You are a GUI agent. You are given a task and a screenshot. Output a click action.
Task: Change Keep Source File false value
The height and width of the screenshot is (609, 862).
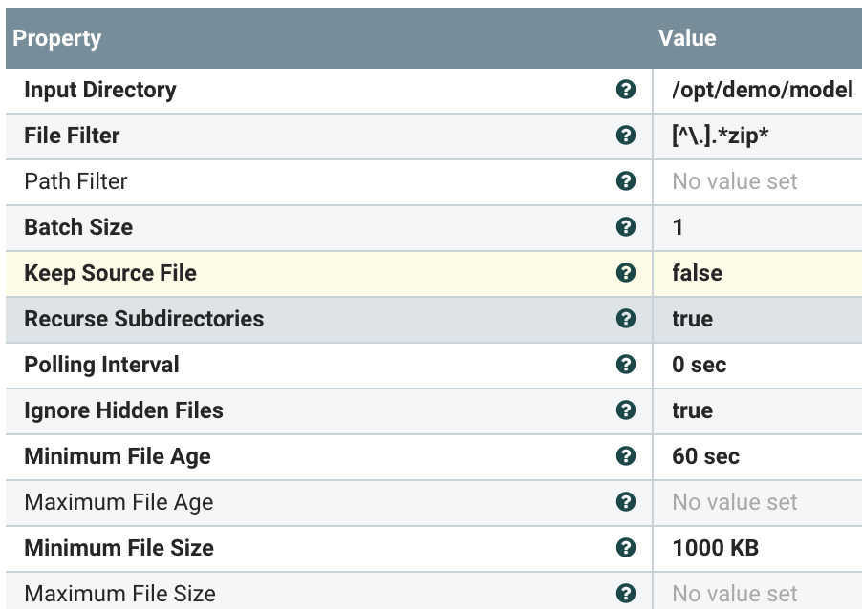[697, 273]
